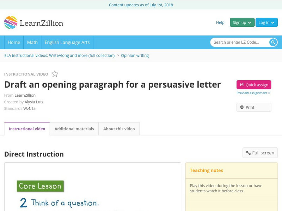Open the Alysia Lutz author link
This screenshot has height=211, width=282.
point(34,102)
